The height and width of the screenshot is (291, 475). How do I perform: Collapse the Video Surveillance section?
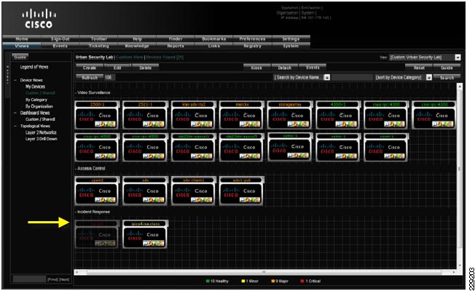pos(76,92)
